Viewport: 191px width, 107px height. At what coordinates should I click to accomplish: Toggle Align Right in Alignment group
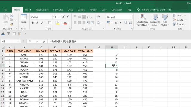[x=84, y=23]
